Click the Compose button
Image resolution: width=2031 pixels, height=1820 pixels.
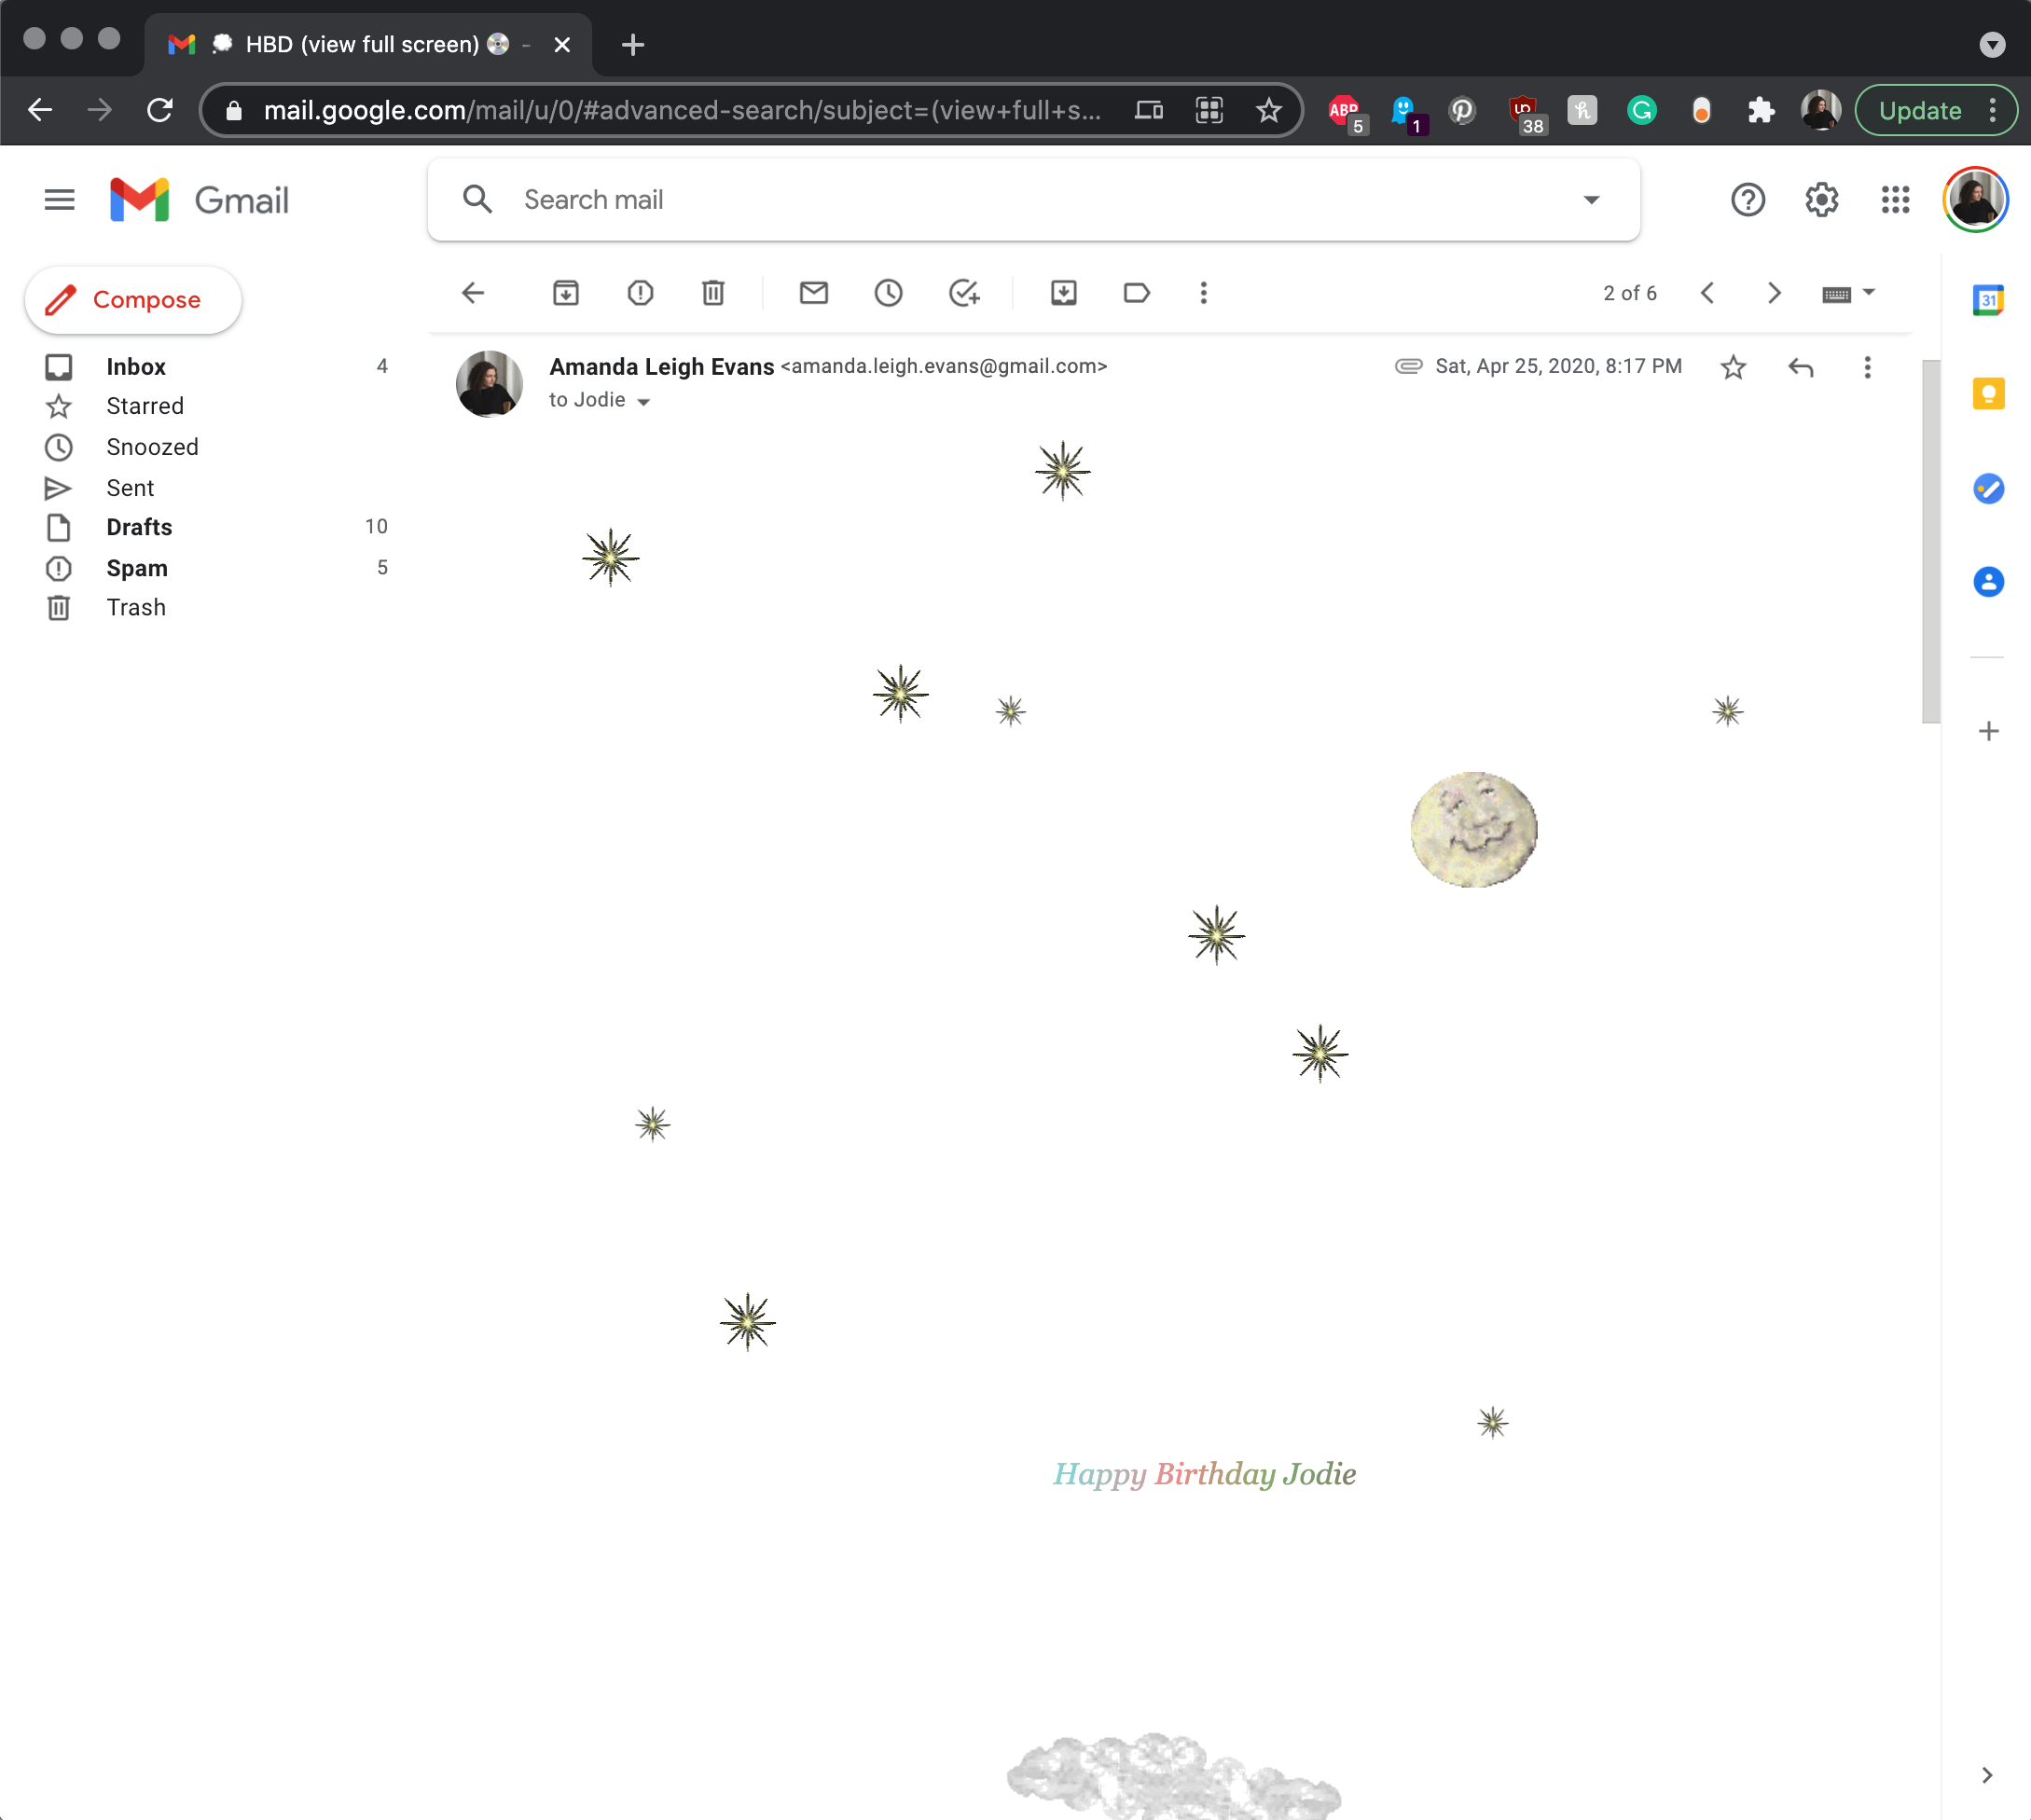click(x=133, y=300)
